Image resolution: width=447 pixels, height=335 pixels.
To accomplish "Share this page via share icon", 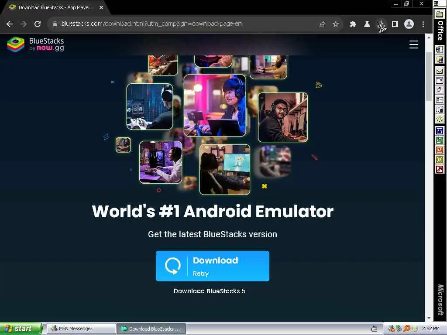I will [322, 24].
